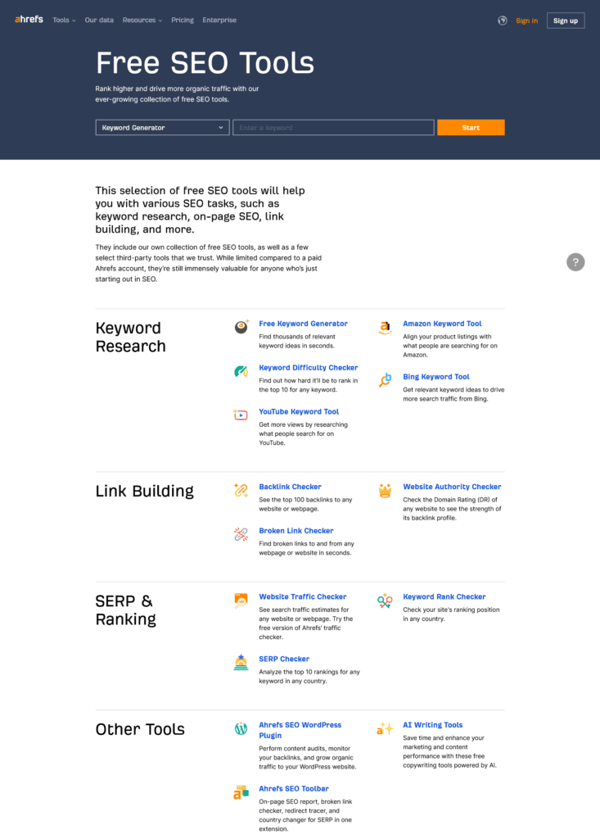
Task: Click the globe language icon
Action: coord(503,20)
